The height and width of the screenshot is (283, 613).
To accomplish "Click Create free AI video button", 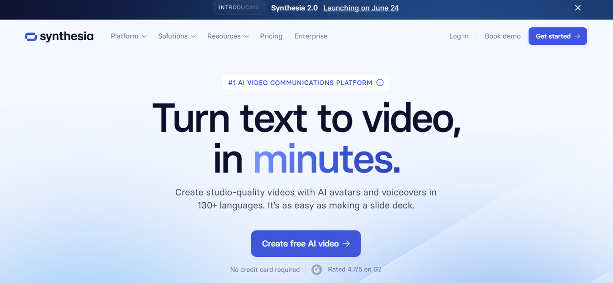I will click(x=306, y=244).
